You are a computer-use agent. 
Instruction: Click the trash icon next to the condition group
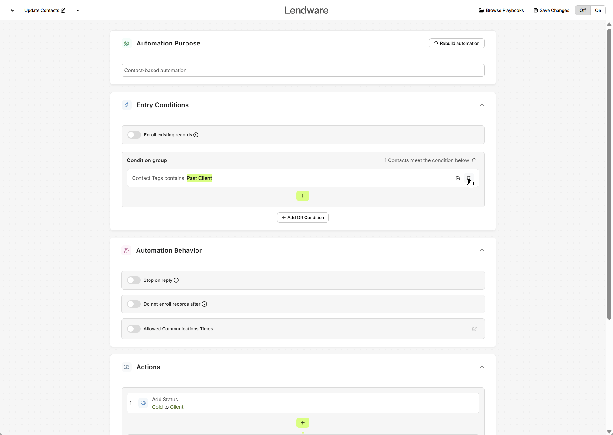click(474, 160)
